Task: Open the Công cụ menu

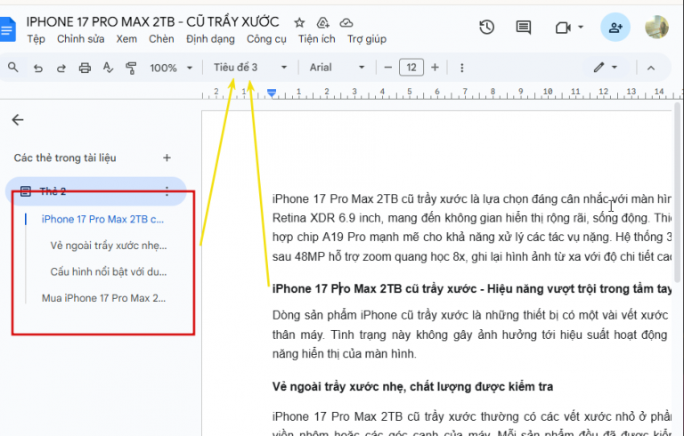Action: pos(266,39)
